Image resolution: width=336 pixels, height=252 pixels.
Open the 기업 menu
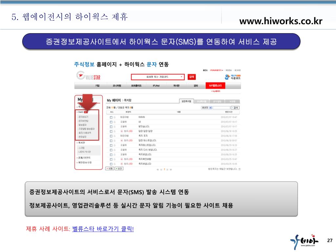pyautogui.click(x=97, y=86)
